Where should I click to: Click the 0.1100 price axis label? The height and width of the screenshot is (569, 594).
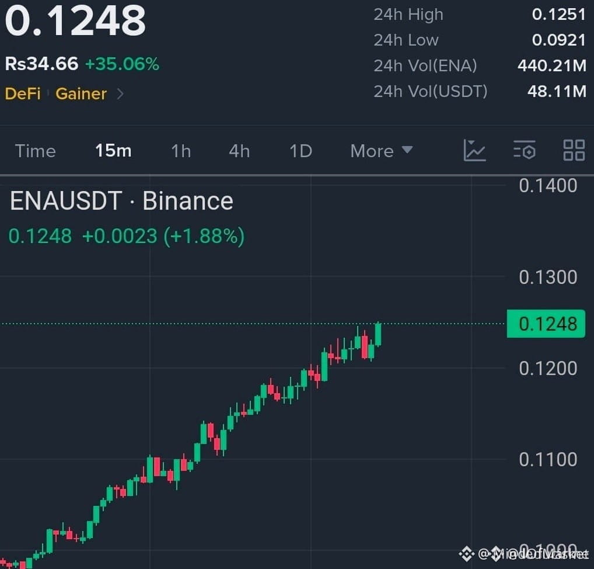pos(548,459)
